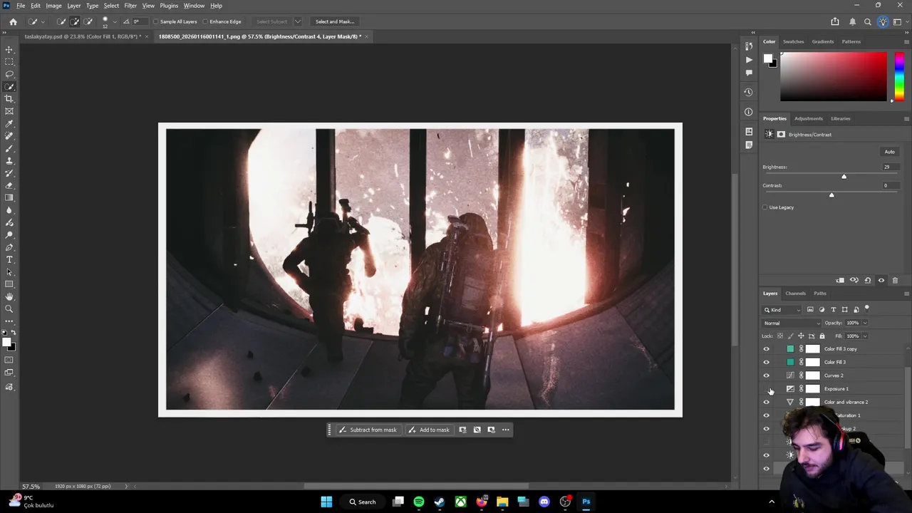Viewport: 912px width, 513px height.
Task: Select the Rectangle shape tool
Action: click(9, 284)
